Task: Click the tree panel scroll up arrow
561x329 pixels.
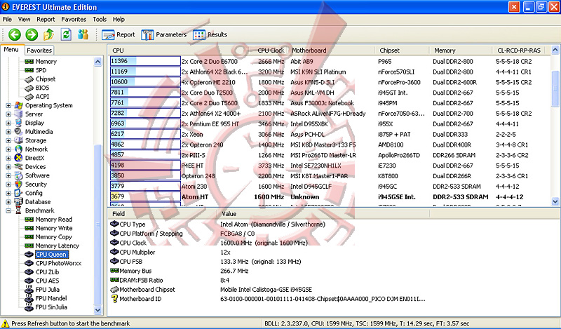Action: [x=97, y=62]
